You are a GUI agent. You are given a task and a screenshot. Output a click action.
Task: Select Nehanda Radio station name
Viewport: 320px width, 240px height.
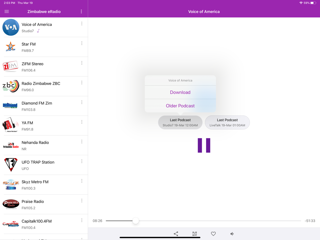pos(35,142)
